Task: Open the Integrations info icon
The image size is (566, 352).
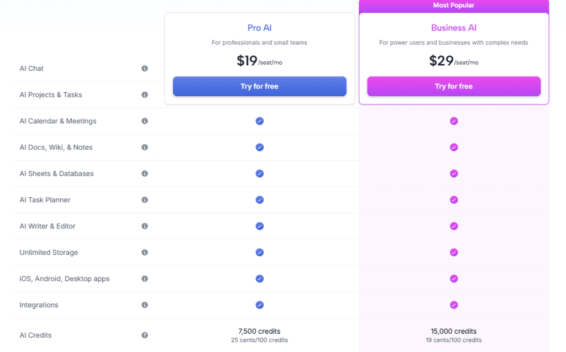Action: (x=144, y=304)
